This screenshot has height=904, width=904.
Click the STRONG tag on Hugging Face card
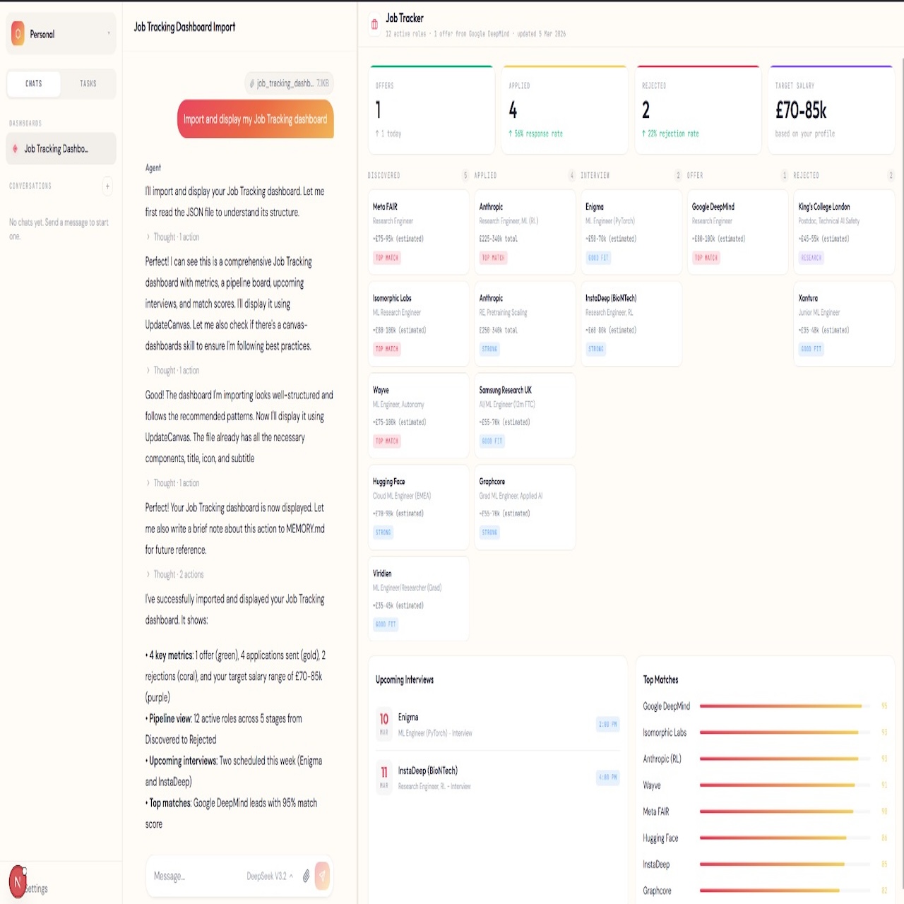[x=383, y=533]
